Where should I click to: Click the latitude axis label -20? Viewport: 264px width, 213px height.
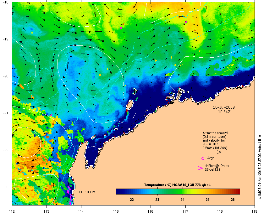pyautogui.click(x=6, y=76)
